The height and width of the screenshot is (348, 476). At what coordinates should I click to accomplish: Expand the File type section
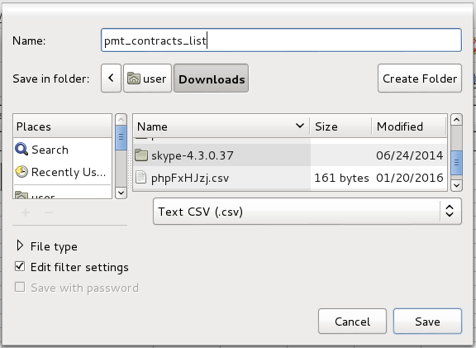click(20, 246)
